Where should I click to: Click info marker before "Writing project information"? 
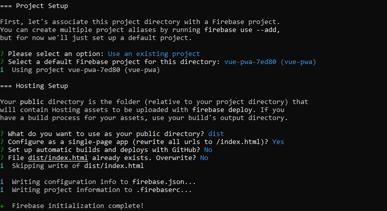2,190
